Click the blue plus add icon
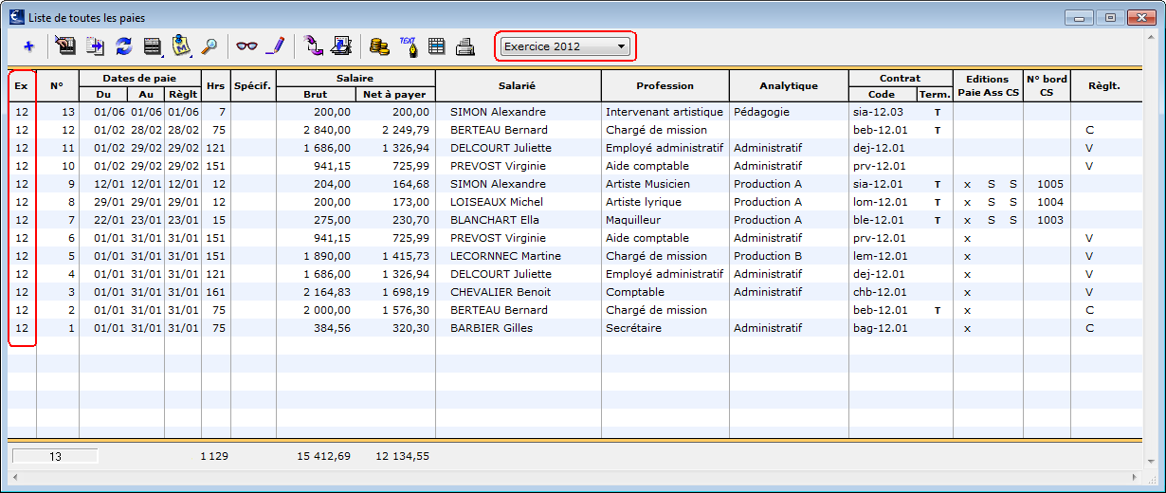Viewport: 1166px width, 493px height. pyautogui.click(x=28, y=46)
